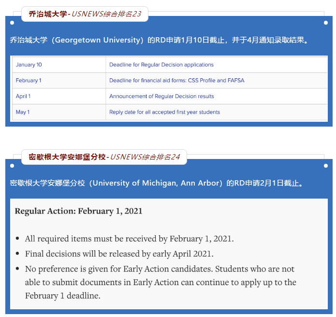Click 'Announcement of Regular Decision results' cell
This screenshot has width=336, height=317.
coord(217,96)
